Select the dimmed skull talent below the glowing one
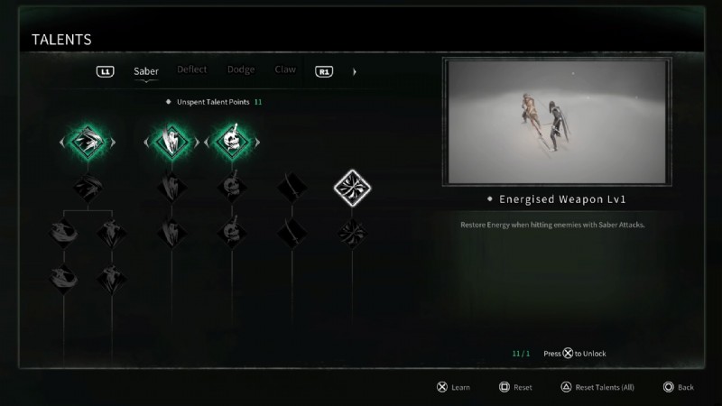 click(232, 187)
